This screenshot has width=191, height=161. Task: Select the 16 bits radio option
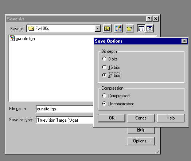pos(104,67)
